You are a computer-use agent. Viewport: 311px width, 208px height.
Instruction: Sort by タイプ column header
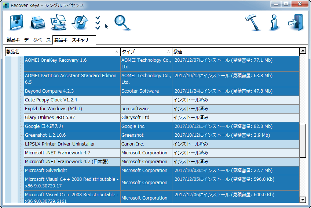(x=146, y=52)
